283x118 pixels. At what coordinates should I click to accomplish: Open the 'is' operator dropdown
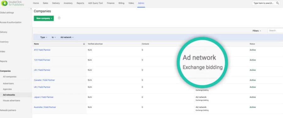[x=54, y=37]
